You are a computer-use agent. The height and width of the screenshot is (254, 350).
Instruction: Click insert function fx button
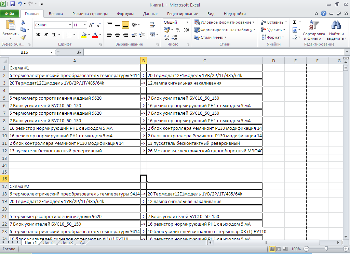(x=79, y=52)
